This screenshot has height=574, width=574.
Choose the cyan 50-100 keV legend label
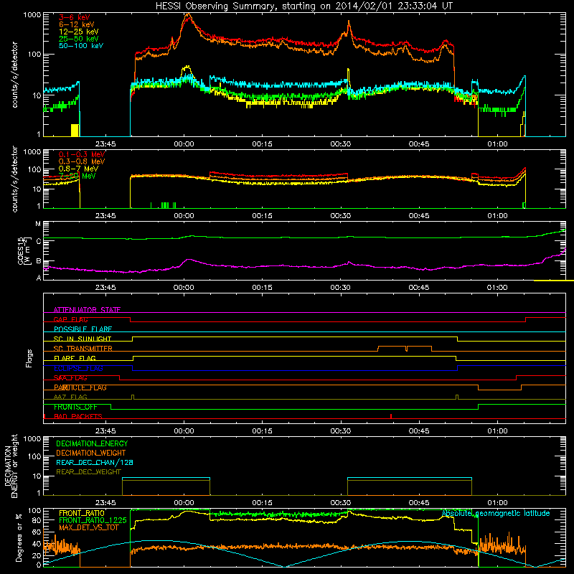click(81, 46)
